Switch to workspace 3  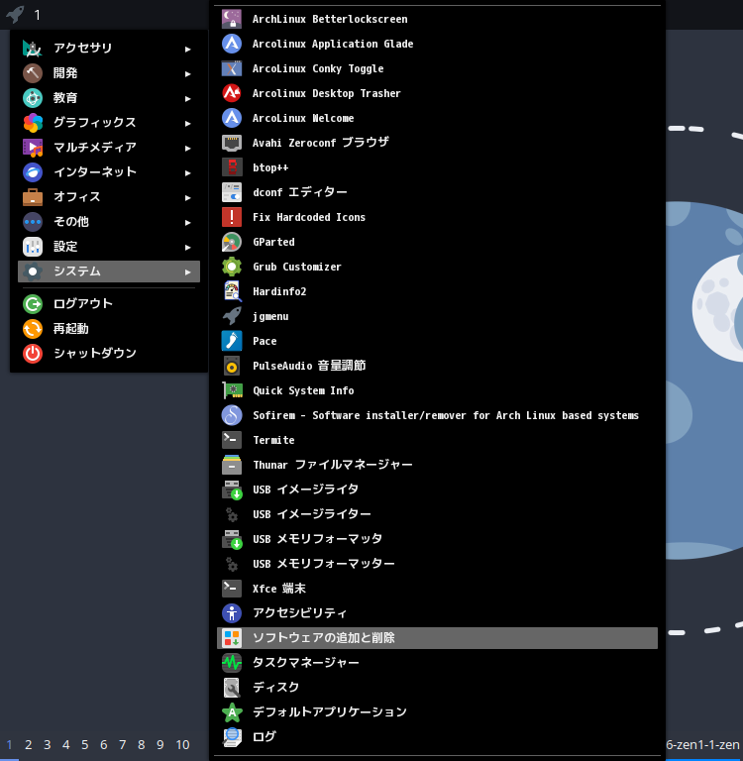(x=48, y=745)
